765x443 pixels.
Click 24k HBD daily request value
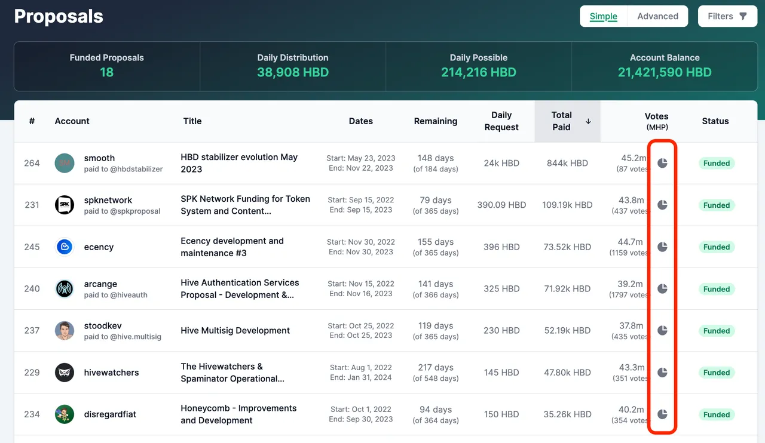tap(501, 163)
